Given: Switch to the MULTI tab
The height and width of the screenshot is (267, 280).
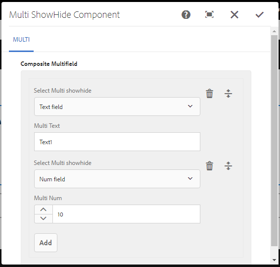Looking at the screenshot, I should [x=21, y=40].
